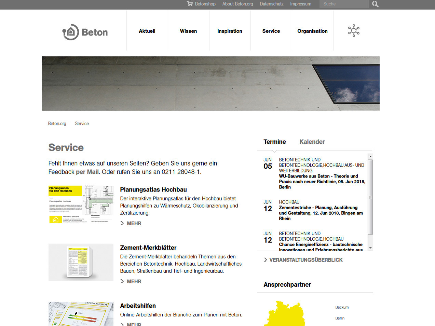Click the per Mail feedback link

(87, 172)
